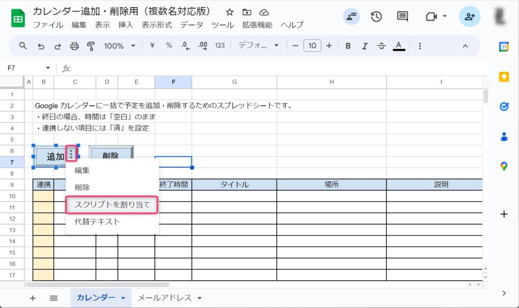This screenshot has height=308, width=519.
Task: Open the font family dropdown
Action: (x=258, y=46)
